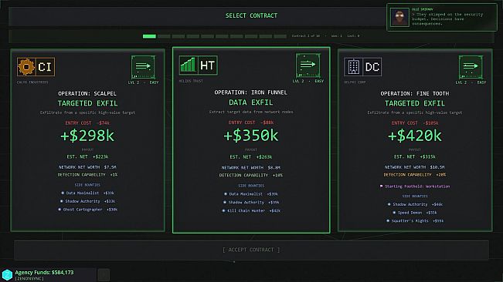Click LVL 2 - Easy label on Iron Funnel card

(x=308, y=81)
